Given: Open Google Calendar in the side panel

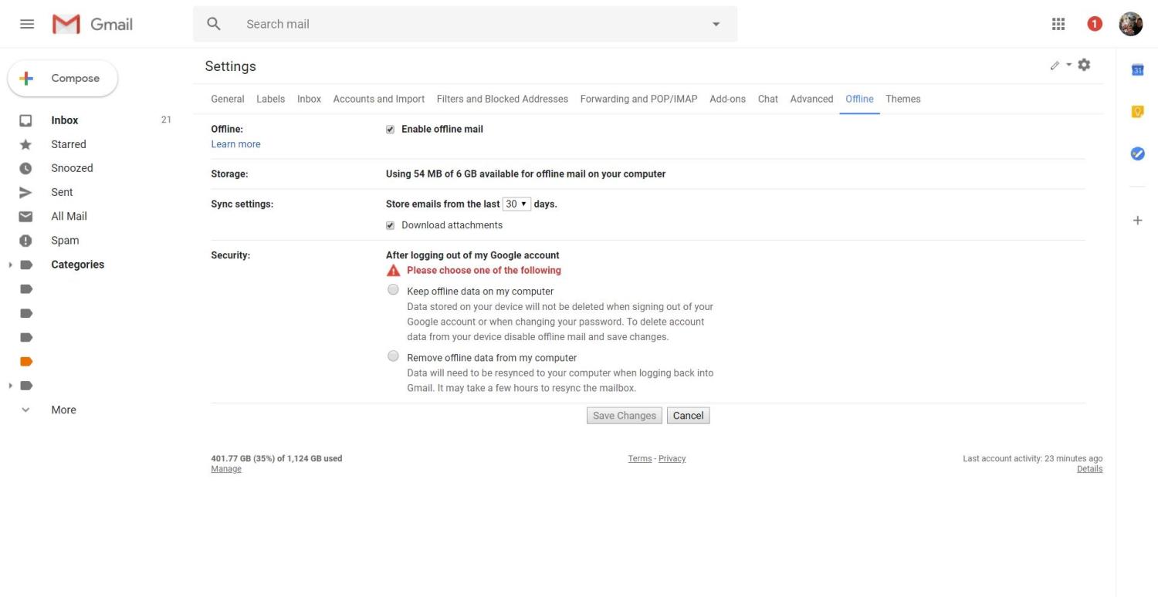Looking at the screenshot, I should [x=1137, y=70].
